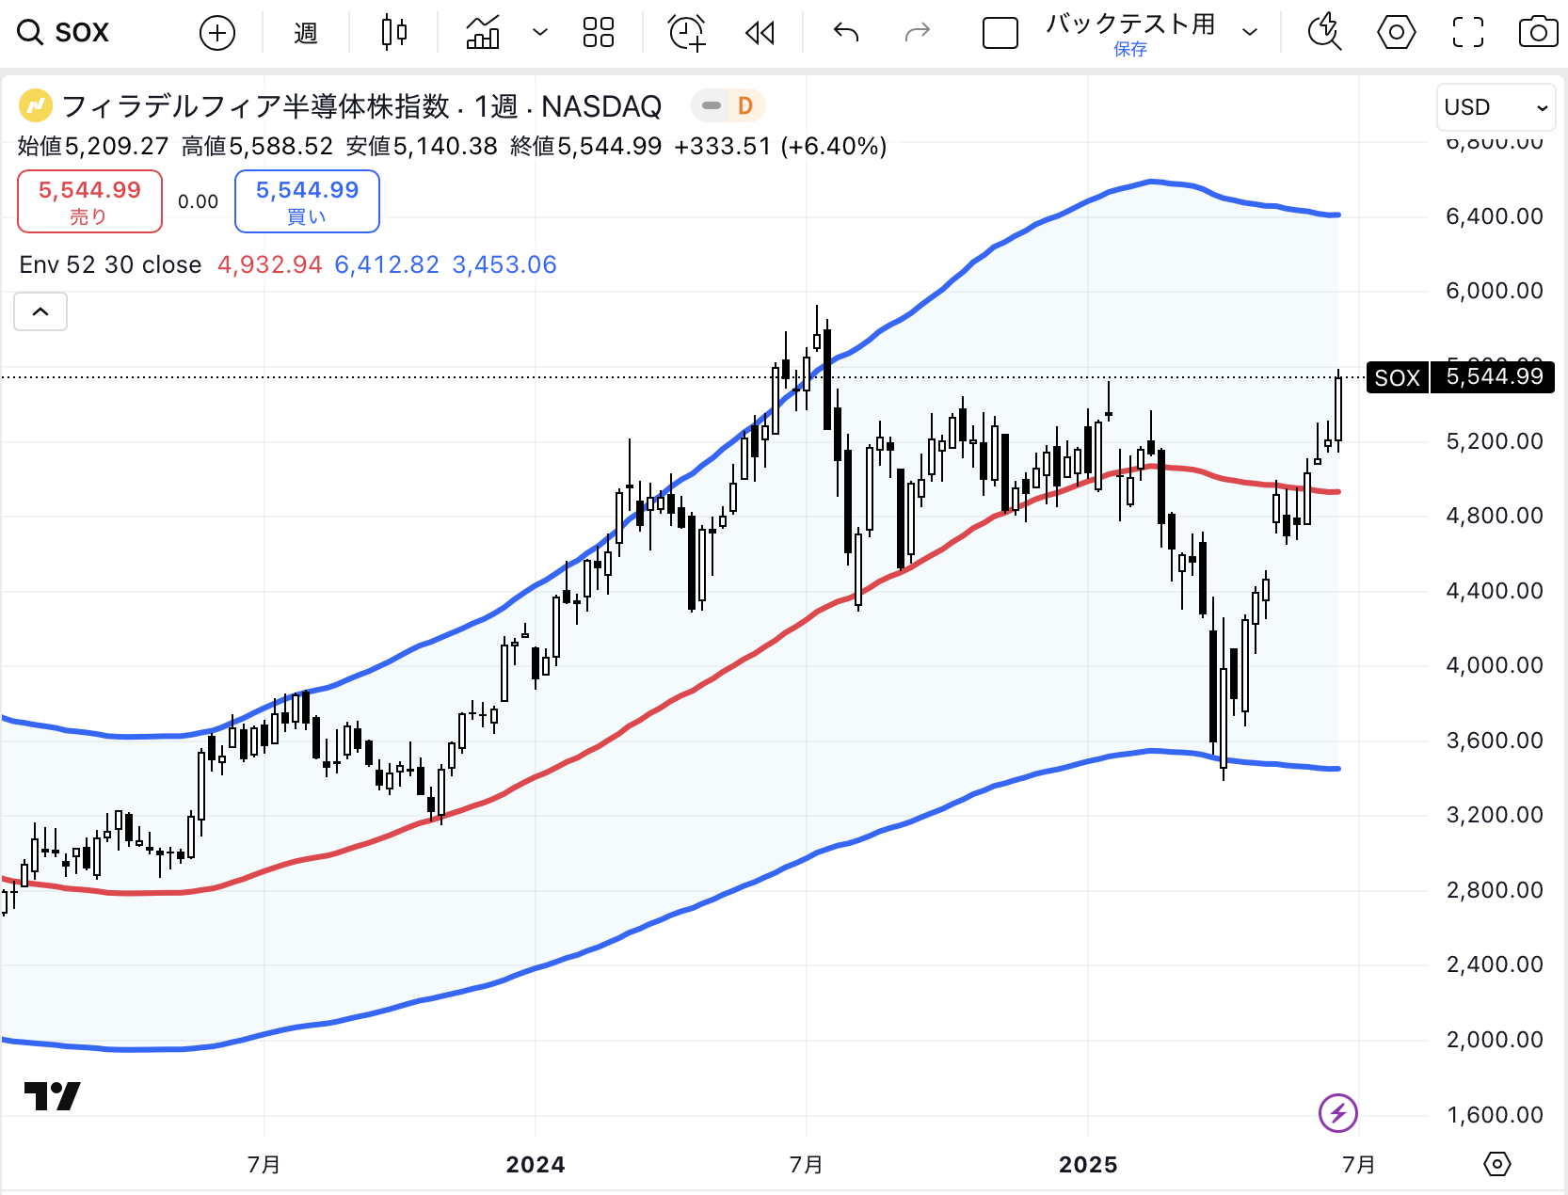
Task: Click the TradingView logo
Action: (x=52, y=1096)
